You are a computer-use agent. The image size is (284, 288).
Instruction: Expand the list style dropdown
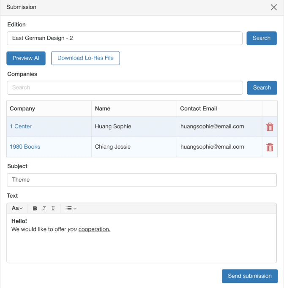[71, 208]
